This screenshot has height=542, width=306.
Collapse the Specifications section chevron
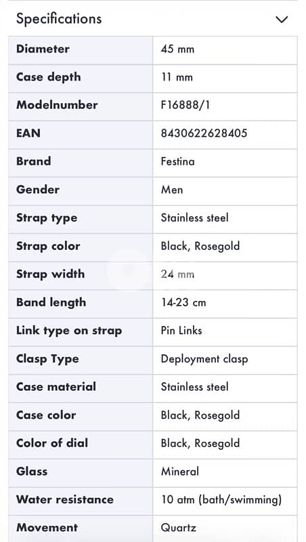point(282,20)
